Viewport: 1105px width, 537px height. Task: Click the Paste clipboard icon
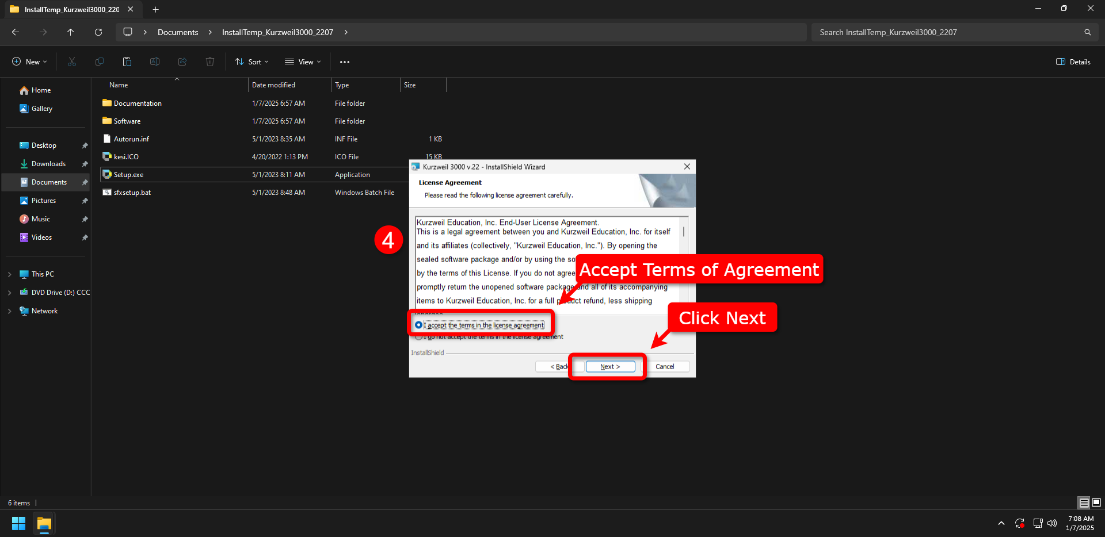[x=127, y=62]
